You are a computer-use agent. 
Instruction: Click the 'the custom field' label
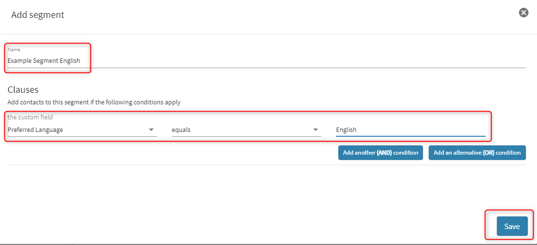pos(30,117)
